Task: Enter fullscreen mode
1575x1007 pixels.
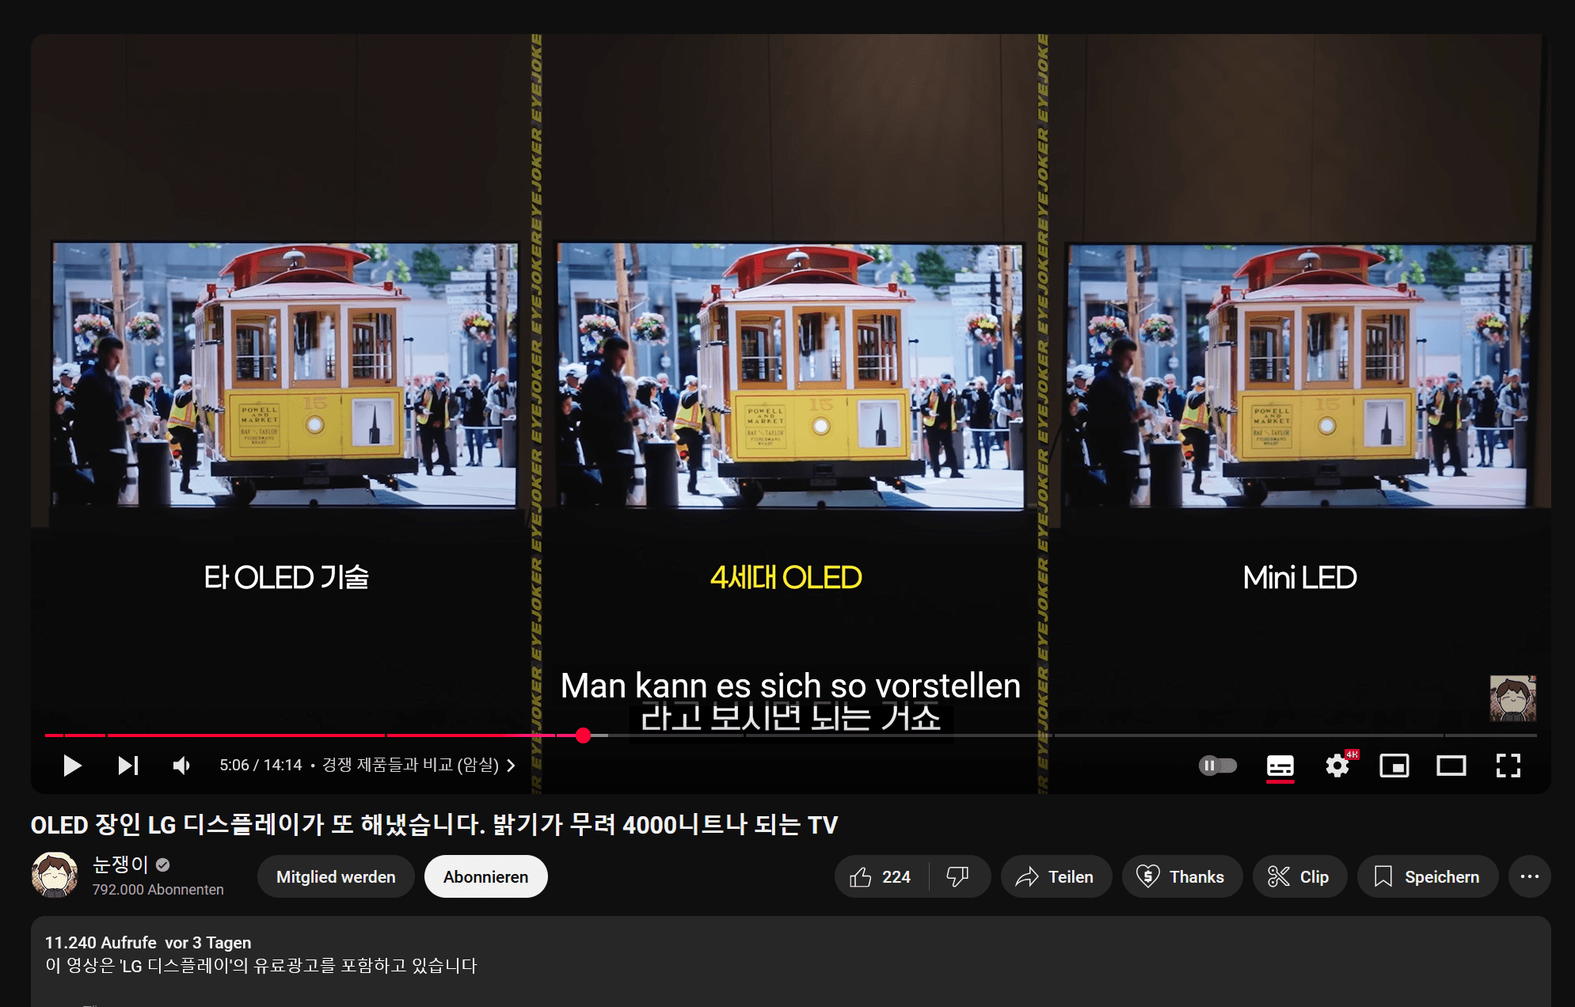Action: click(x=1508, y=766)
